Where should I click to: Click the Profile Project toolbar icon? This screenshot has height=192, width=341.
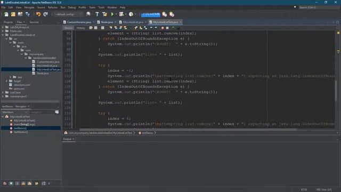131,14
